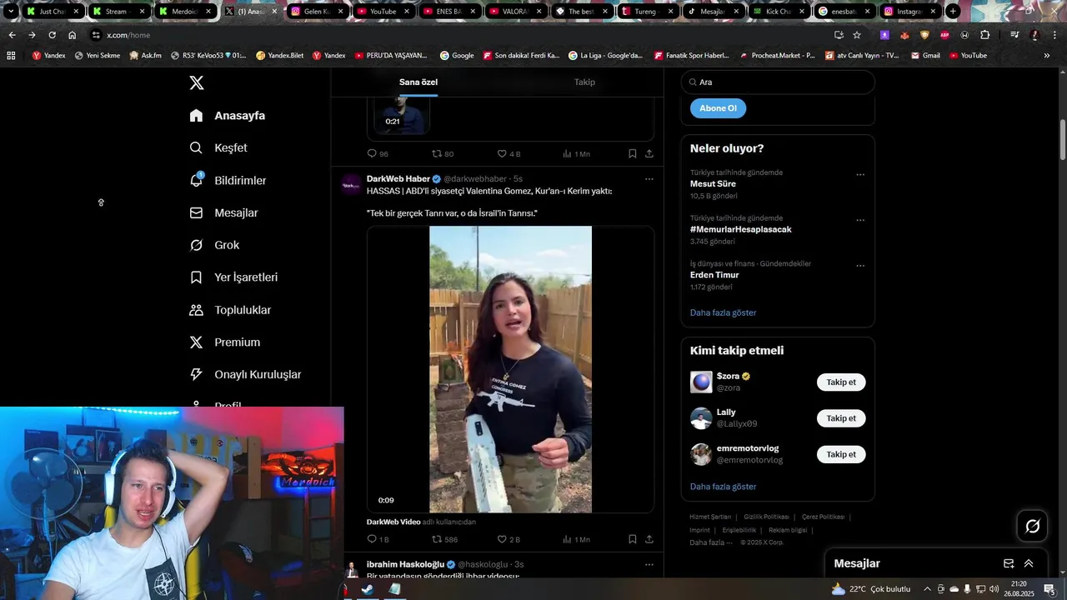Screen dimensions: 1067x600
Task: Show more bookmarks bar overflow
Action: (1047, 56)
